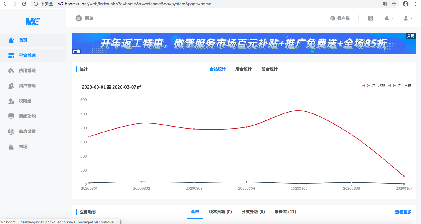Click the 权限组 lock-user icon
This screenshot has height=224, width=421.
[11, 101]
